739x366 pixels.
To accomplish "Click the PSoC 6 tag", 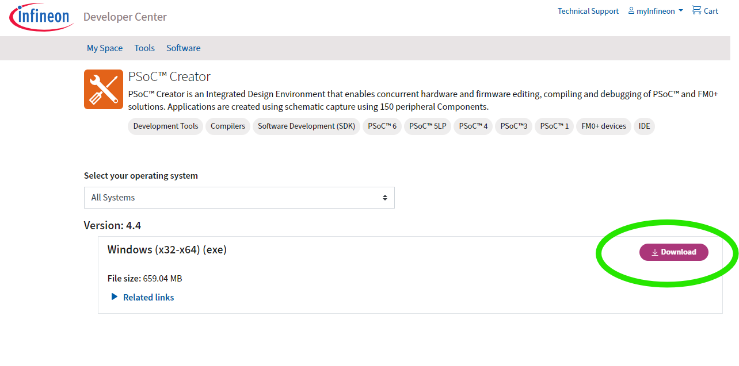I will (382, 126).
